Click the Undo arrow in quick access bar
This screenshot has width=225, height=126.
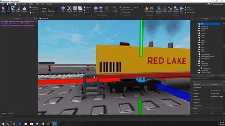[x=10, y=4]
